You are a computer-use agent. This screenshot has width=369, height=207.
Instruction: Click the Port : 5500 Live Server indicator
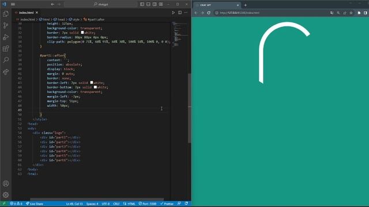[148, 204]
